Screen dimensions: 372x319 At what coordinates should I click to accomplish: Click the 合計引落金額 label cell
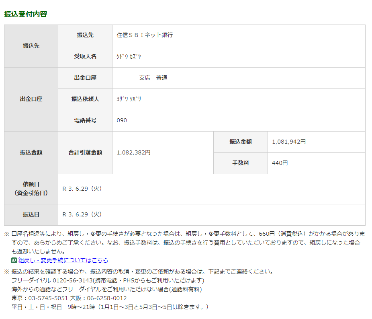(x=85, y=152)
